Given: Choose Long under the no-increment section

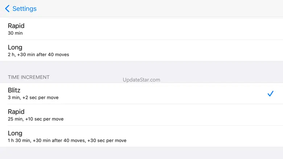Looking at the screenshot, I should point(141,50).
